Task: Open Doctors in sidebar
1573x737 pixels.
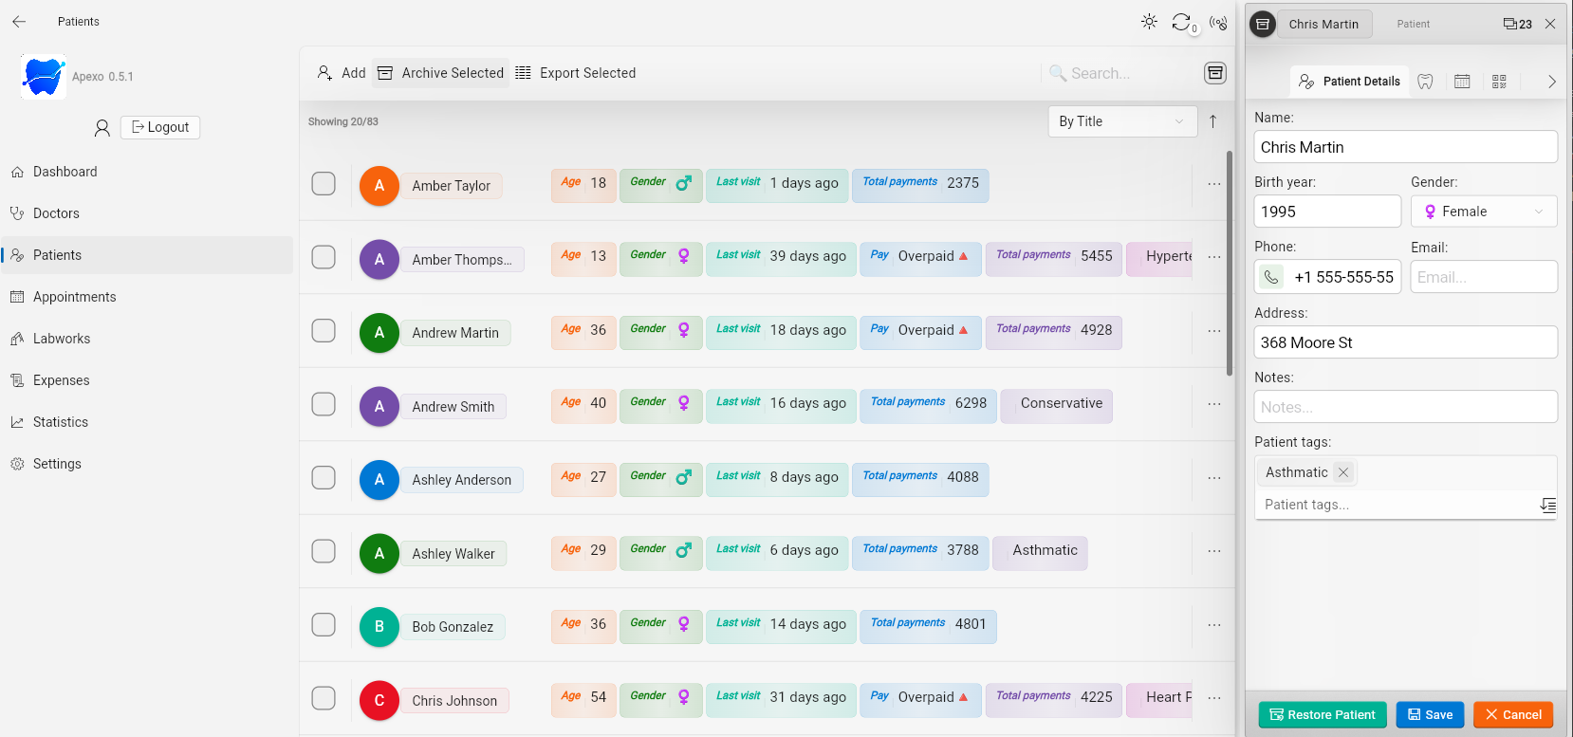Action: pos(147,213)
